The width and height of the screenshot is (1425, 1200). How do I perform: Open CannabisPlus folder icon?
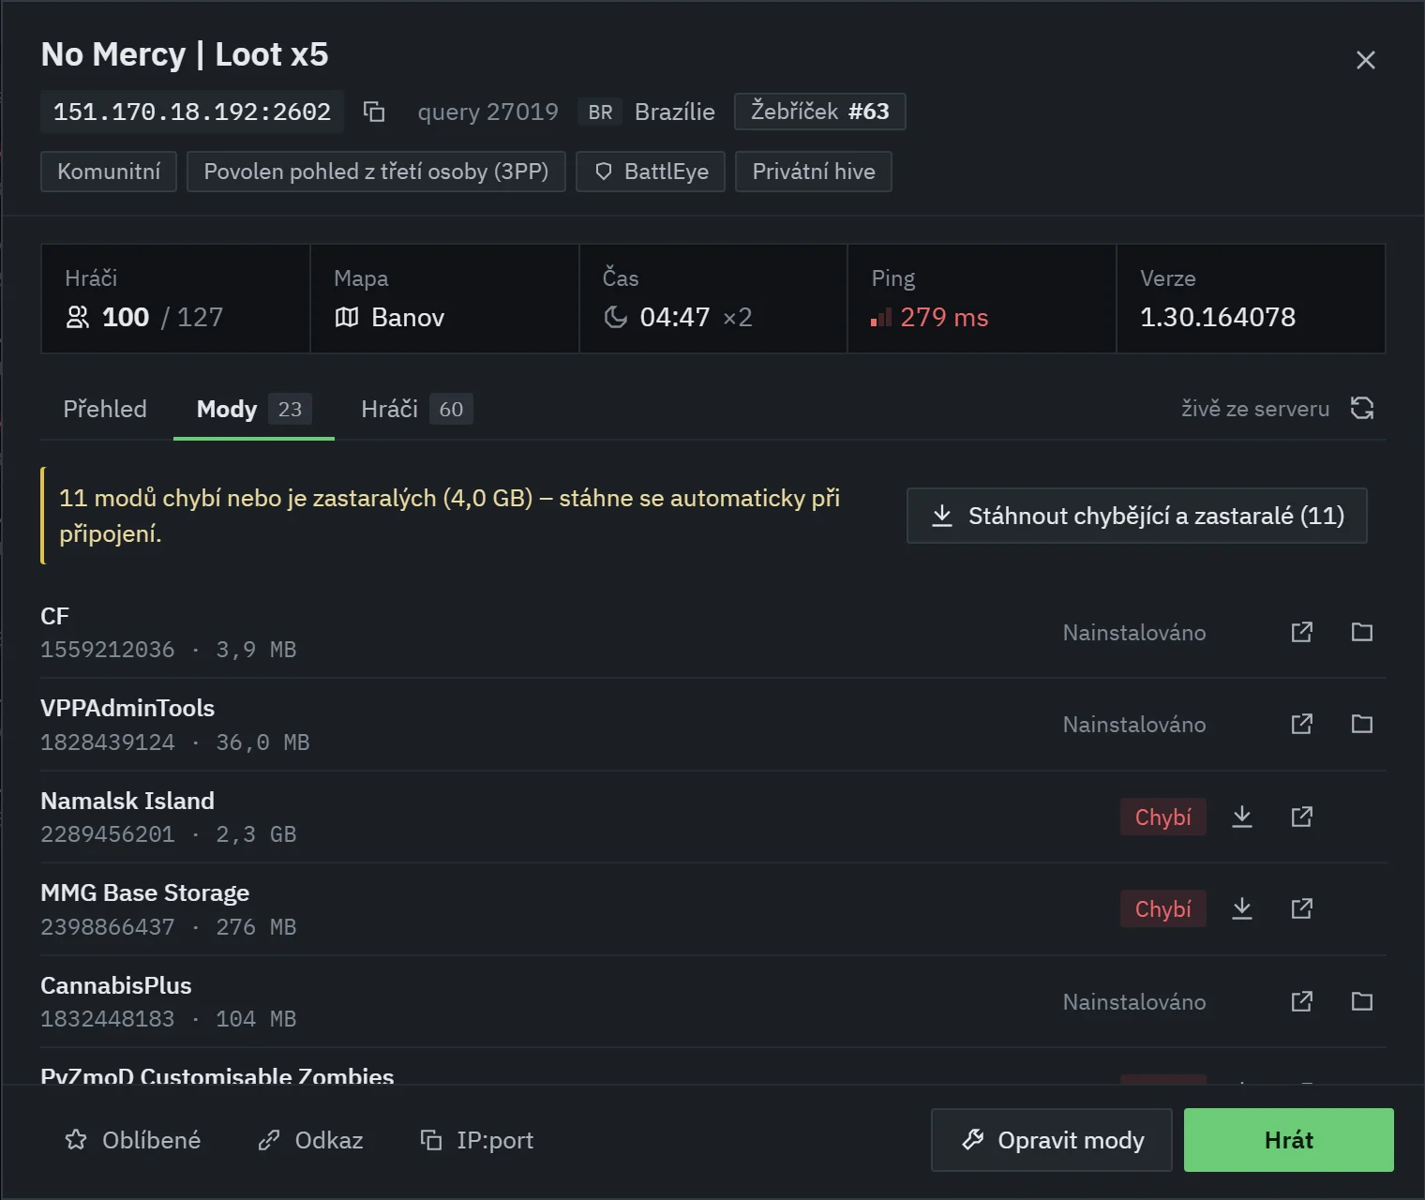(x=1362, y=1001)
